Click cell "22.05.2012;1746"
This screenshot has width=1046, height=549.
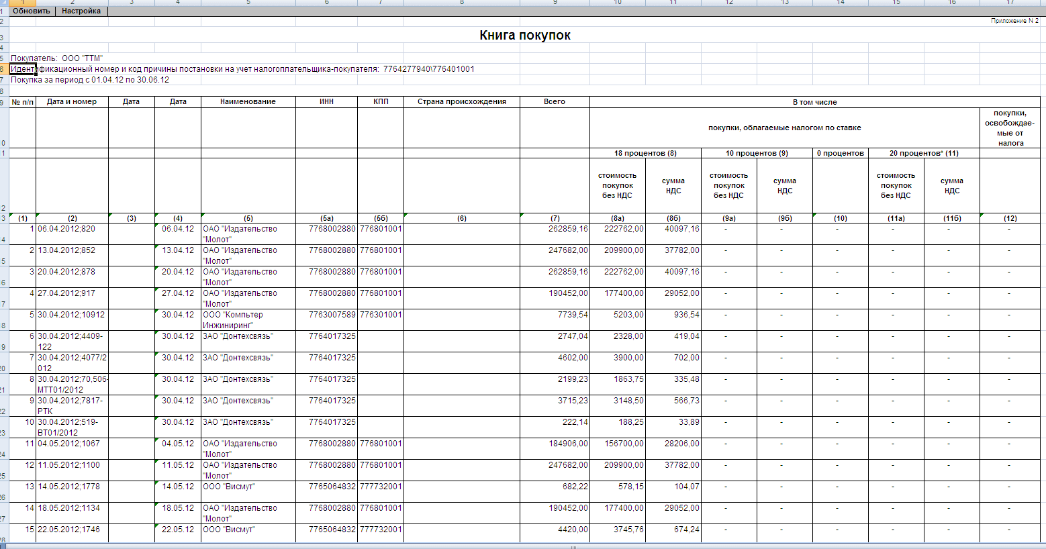tap(72, 534)
